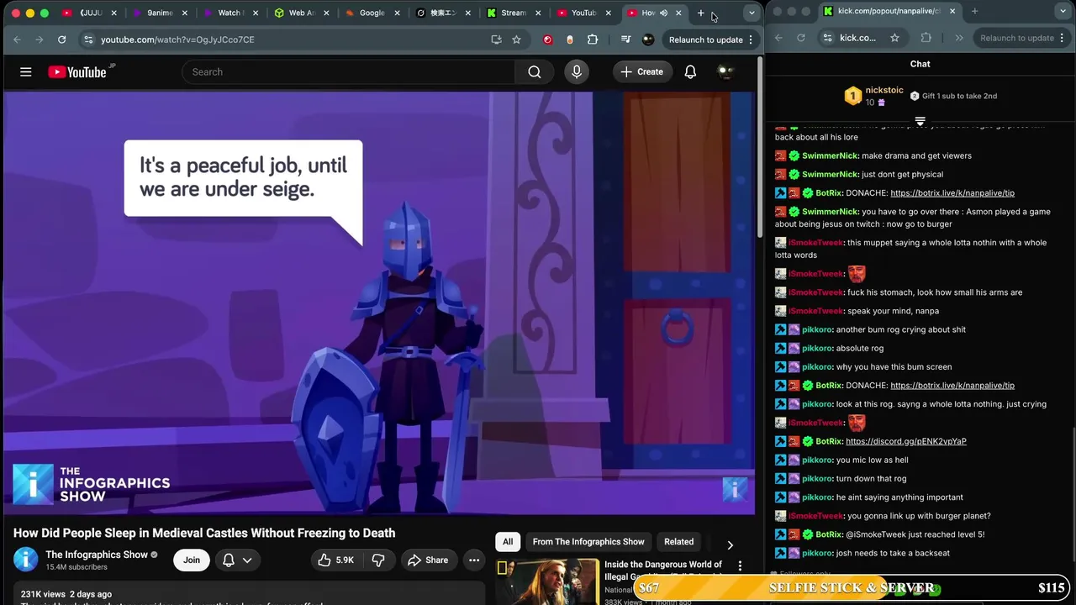Open the YouTube account avatar menu

coord(725,72)
